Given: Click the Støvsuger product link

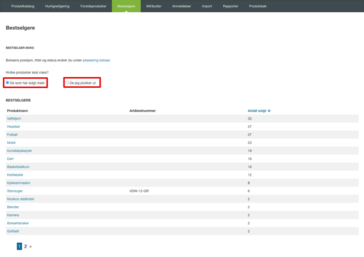Looking at the screenshot, I should [15, 191].
